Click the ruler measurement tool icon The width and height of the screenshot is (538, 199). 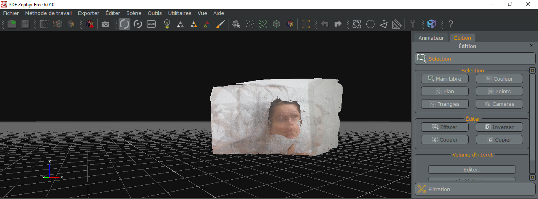coord(397,24)
